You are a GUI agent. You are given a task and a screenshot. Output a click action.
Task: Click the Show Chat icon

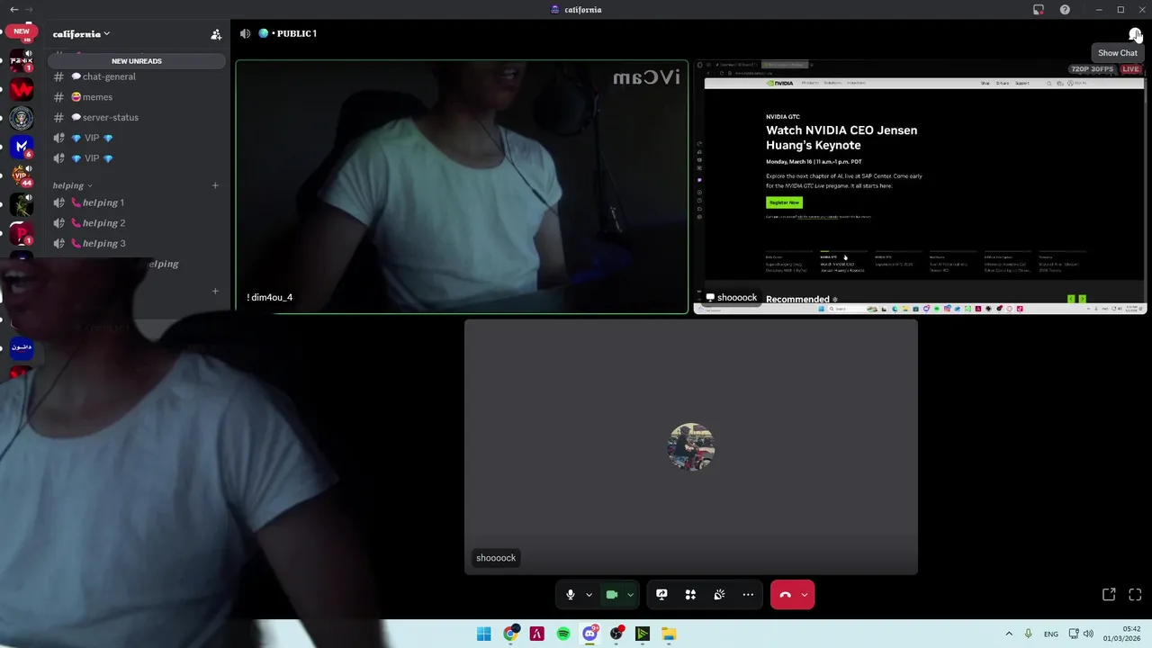[1135, 34]
